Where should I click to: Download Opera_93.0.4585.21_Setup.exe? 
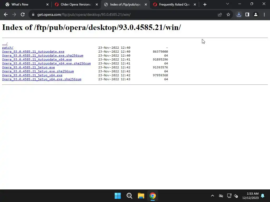click(x=28, y=67)
